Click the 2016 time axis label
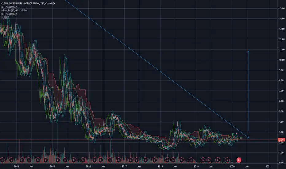Viewport: 286px width, 169px height. click(88, 167)
